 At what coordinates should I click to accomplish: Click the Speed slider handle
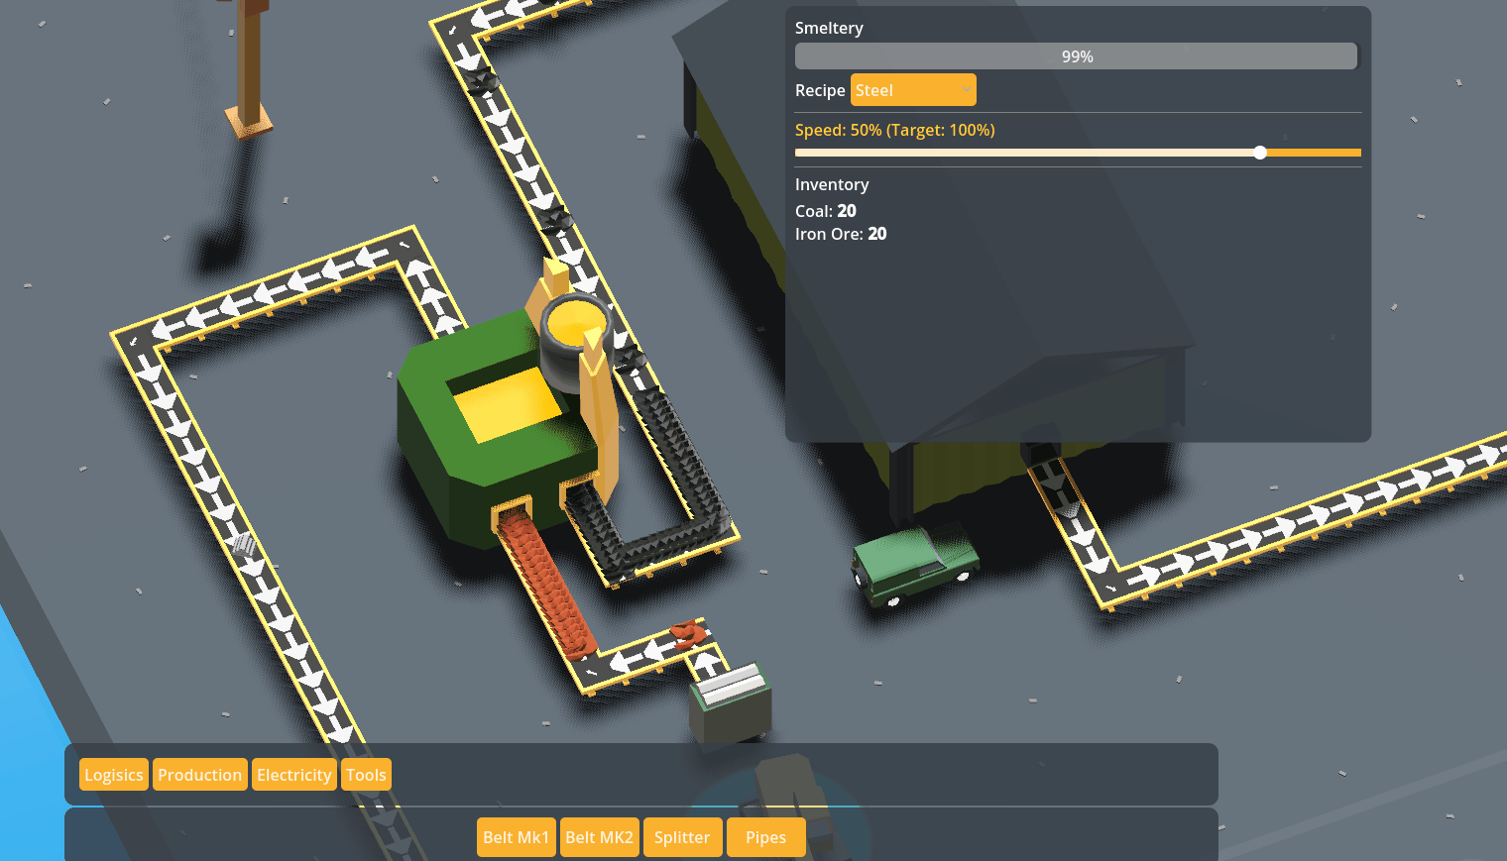click(x=1259, y=153)
